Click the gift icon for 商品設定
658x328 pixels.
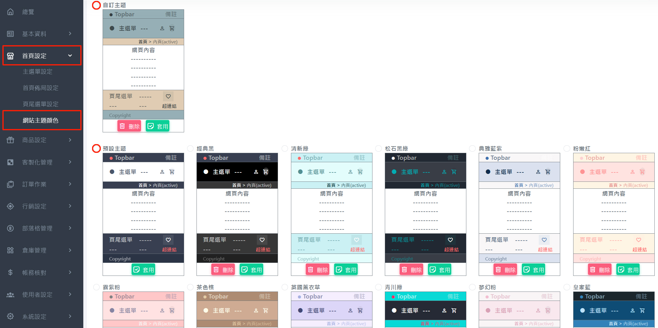(10, 140)
